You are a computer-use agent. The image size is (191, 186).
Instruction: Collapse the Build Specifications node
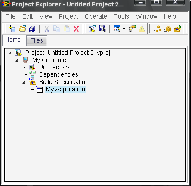(x=24, y=82)
